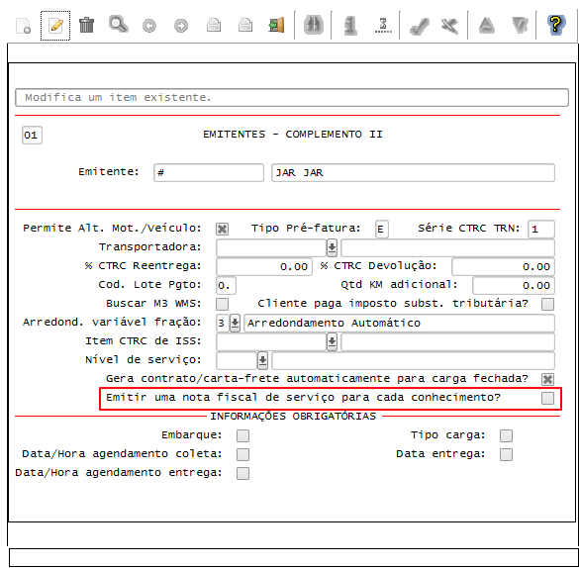Screen dimensions: 579x568
Task: Toggle Permite Alt. Mot./Veículo checkbox
Action: click(x=222, y=229)
